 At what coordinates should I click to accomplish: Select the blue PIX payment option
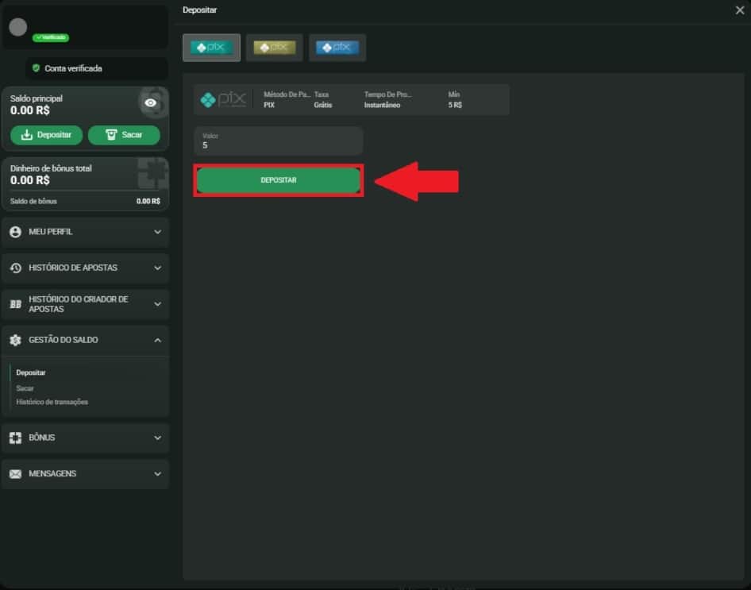[337, 48]
